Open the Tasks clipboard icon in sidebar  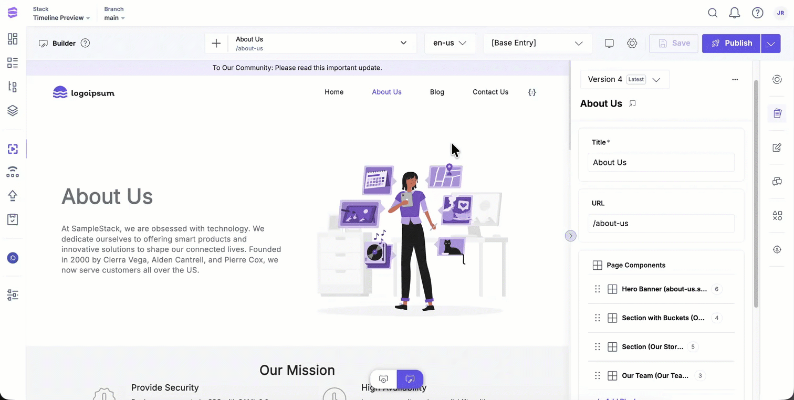tap(13, 219)
